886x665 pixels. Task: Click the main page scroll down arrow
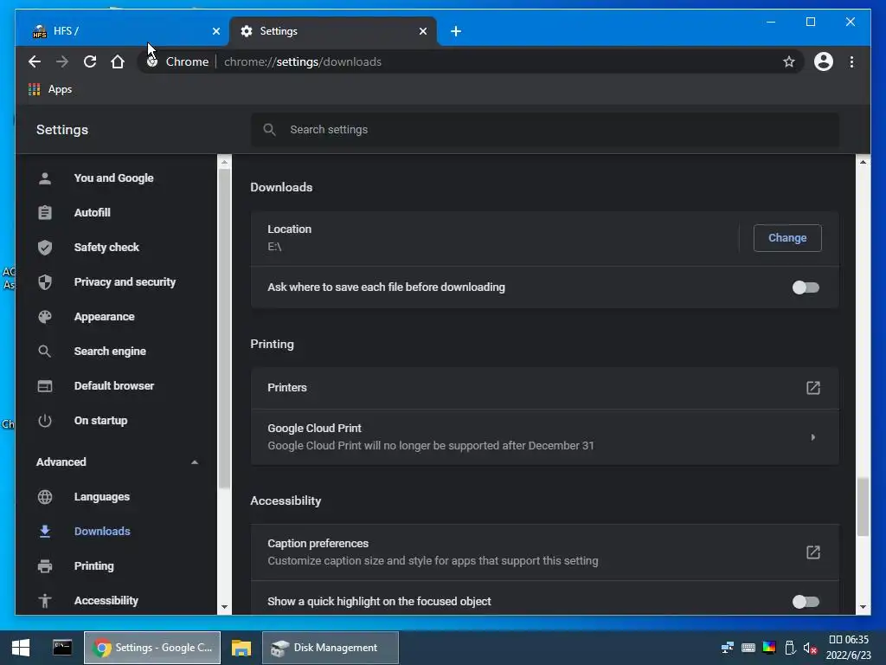pos(863,607)
